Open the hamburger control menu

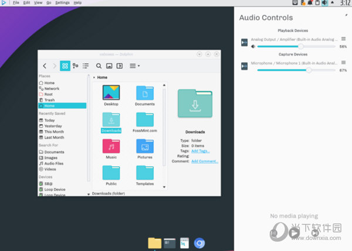134,66
